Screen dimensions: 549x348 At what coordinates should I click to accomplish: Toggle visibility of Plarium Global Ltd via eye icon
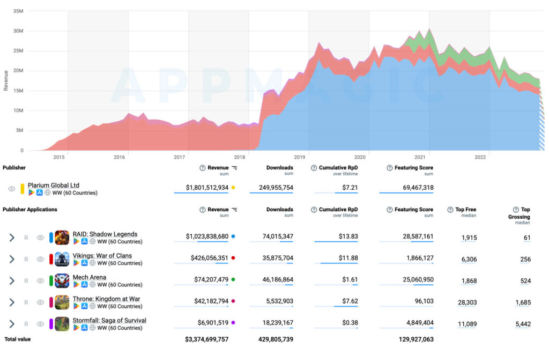coord(13,189)
